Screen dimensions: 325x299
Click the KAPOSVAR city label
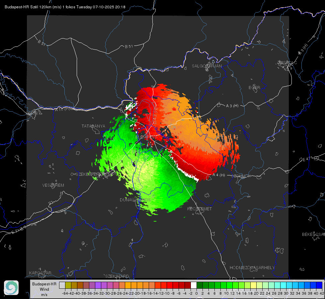point(40,273)
